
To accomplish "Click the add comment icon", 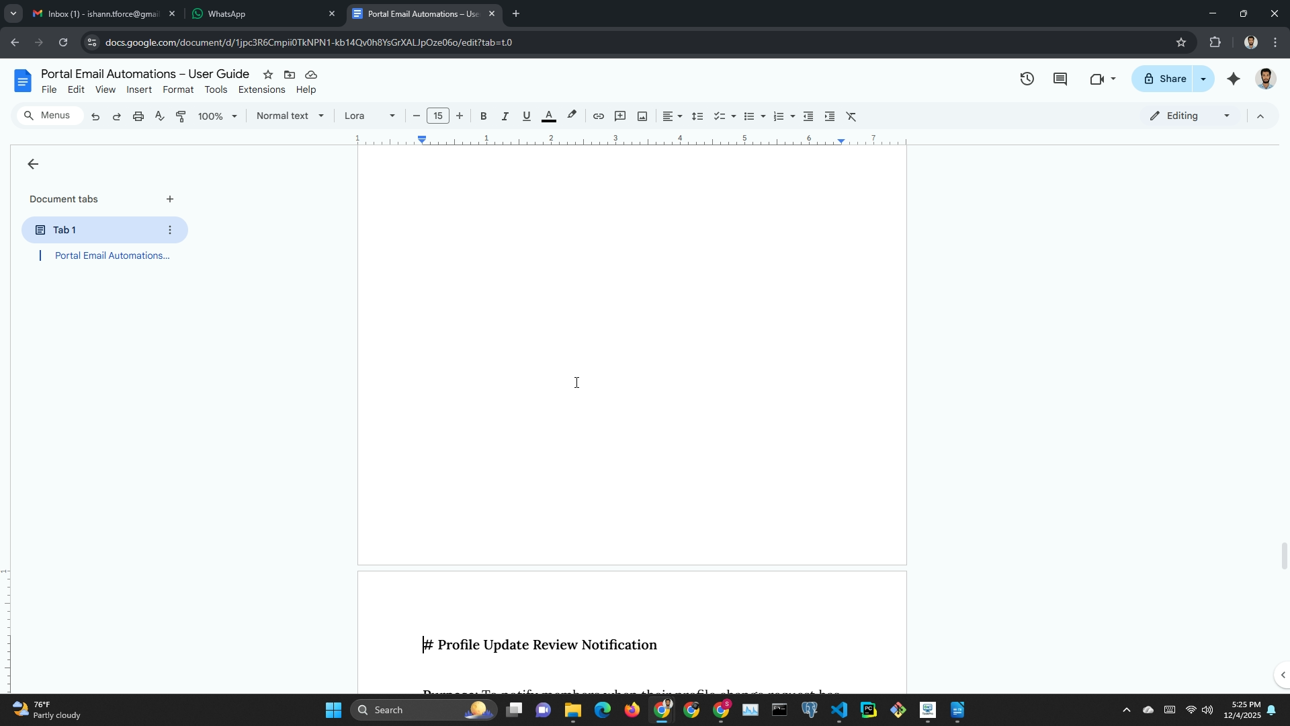I will [620, 116].
